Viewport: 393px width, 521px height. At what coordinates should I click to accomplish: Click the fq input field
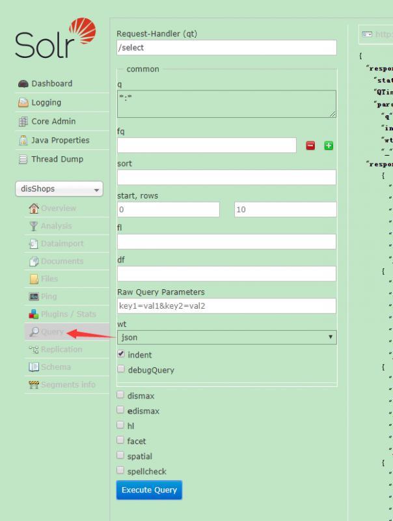click(x=207, y=145)
